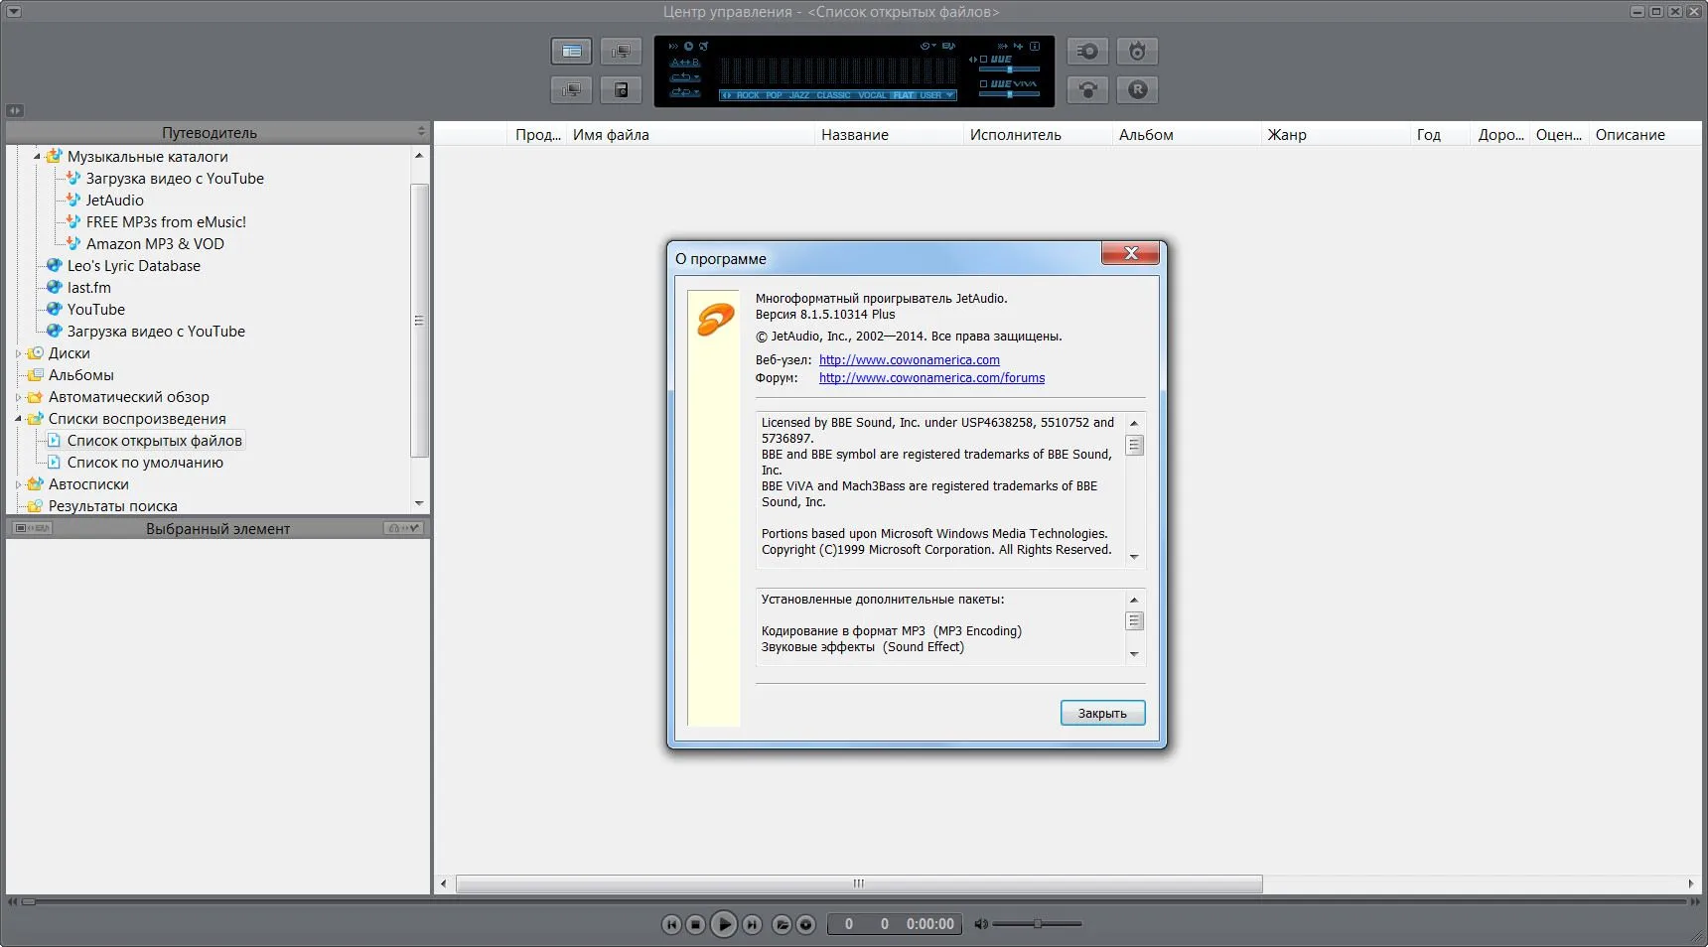This screenshot has width=1708, height=947.
Task: Click the Закрыть button in About dialog
Action: (x=1102, y=713)
